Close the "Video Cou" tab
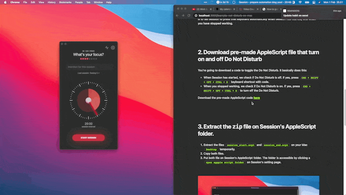The width and height of the screenshot is (346, 195). [x=257, y=9]
